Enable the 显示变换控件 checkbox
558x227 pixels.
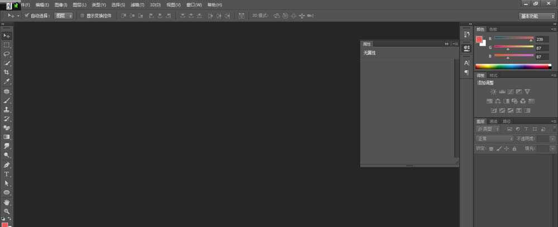83,16
